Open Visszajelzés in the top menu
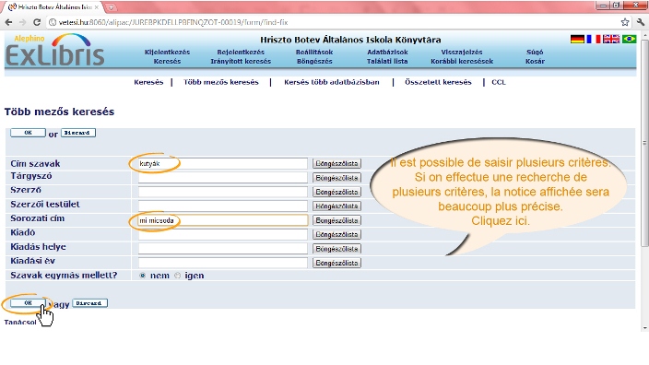Image resolution: width=649 pixels, height=365 pixels. [x=462, y=53]
